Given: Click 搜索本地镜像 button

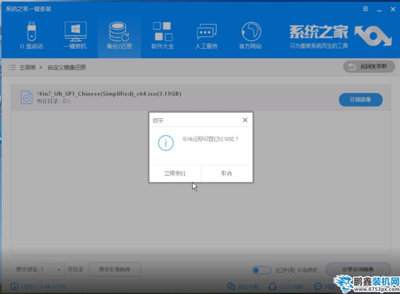Looking at the screenshot, I should (x=115, y=269).
